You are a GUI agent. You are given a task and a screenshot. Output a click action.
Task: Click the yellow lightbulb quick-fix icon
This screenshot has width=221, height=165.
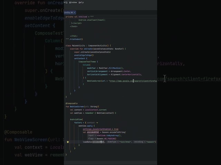68,142
